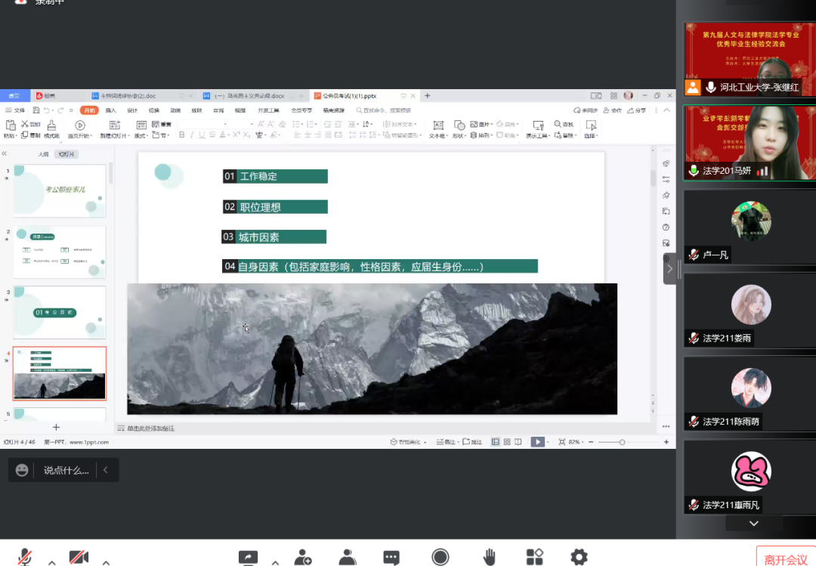Turn on the camera in meeting toolbar
Image resolution: width=816 pixels, height=566 pixels.
pos(79,557)
